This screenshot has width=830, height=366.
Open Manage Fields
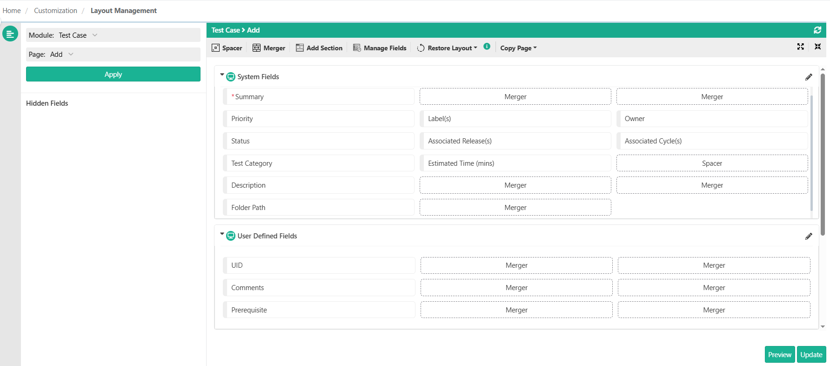point(380,48)
